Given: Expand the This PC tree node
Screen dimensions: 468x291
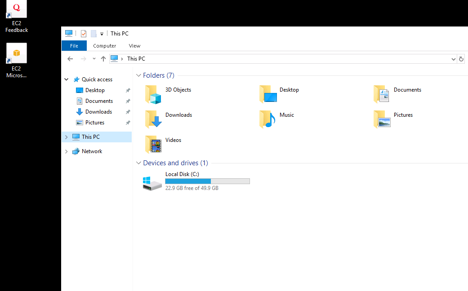Looking at the screenshot, I should point(67,137).
